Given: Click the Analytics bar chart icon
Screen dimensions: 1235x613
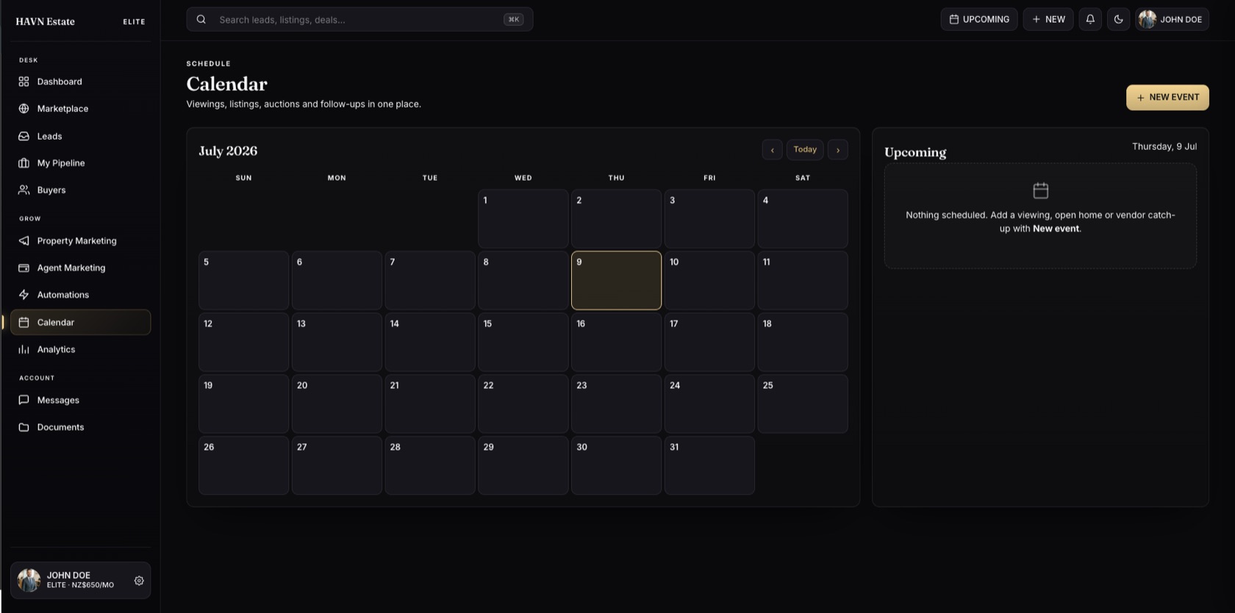Looking at the screenshot, I should 24,349.
